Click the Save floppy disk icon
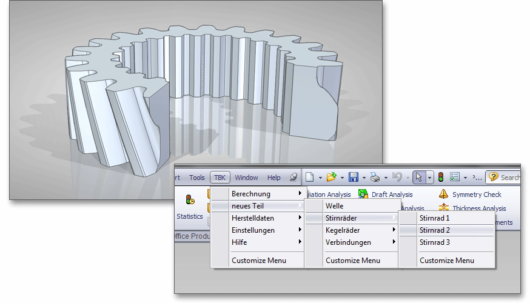This screenshot has width=530, height=303. [x=353, y=178]
